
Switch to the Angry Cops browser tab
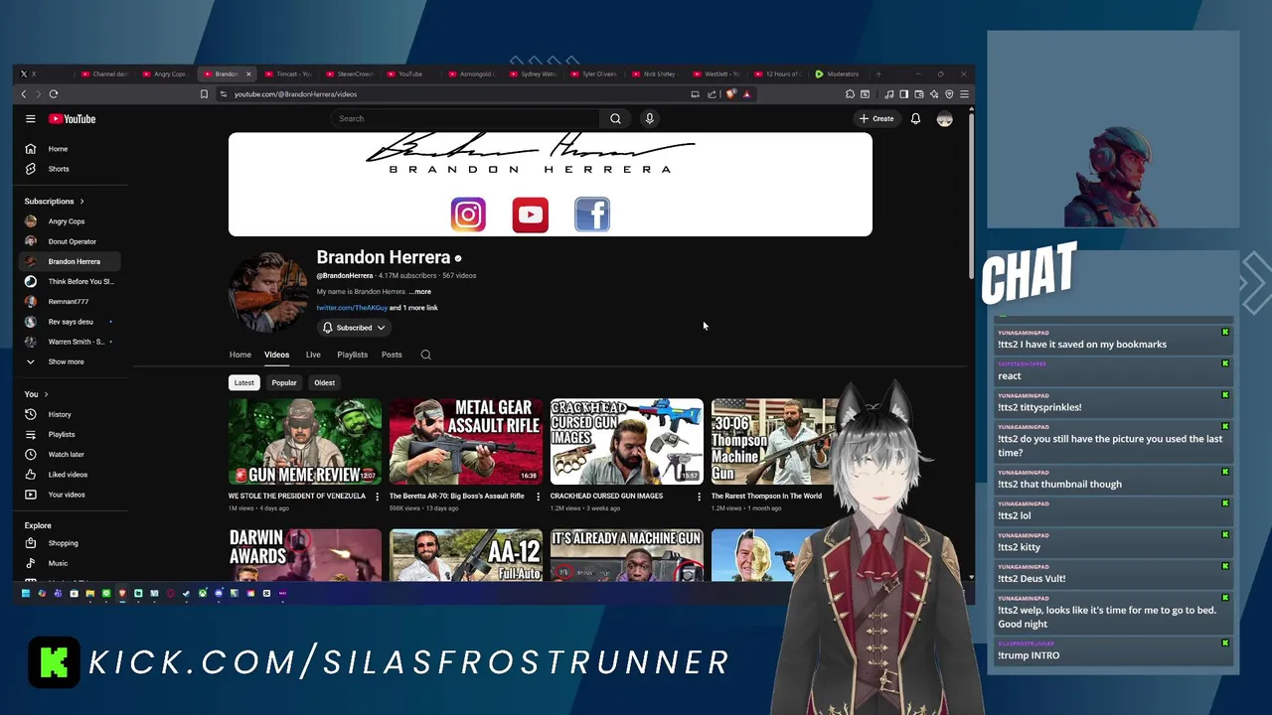(165, 73)
